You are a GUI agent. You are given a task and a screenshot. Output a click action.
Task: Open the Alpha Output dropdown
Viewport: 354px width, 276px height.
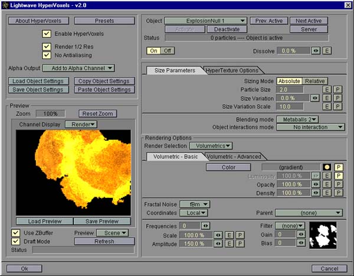(x=79, y=68)
